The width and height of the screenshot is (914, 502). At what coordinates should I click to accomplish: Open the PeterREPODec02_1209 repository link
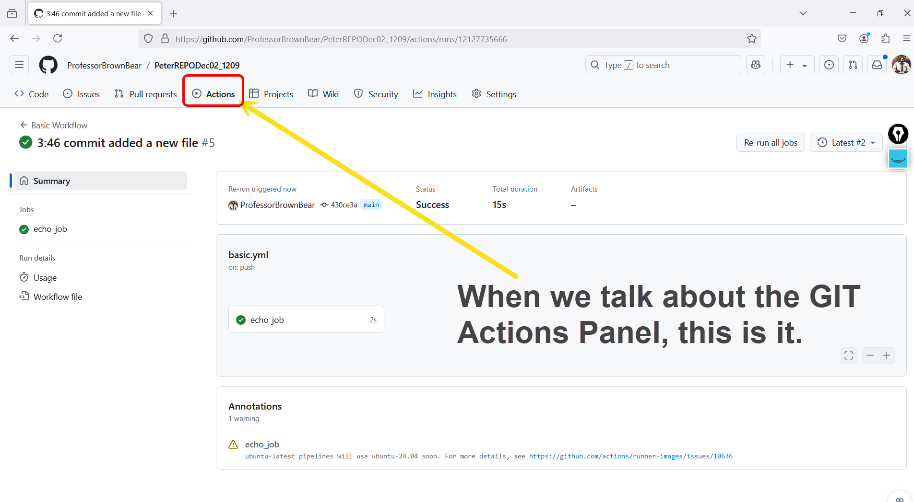tap(197, 65)
